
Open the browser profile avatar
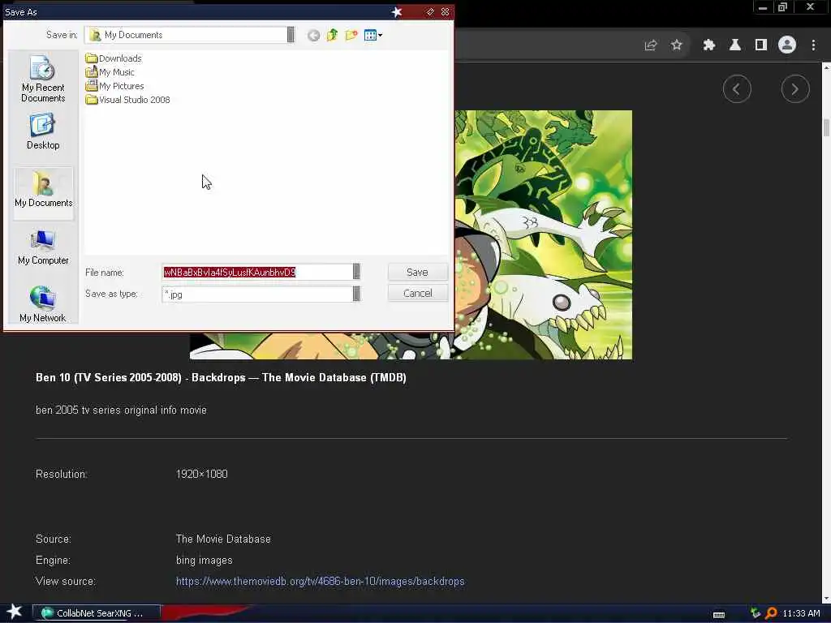coord(787,45)
